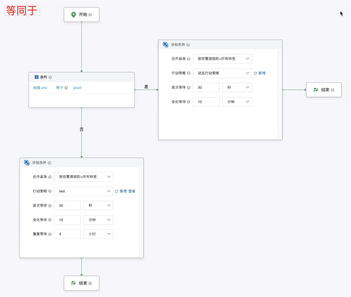Open help icon for 变化等待 in bottom node
The image size is (351, 297).
50,220
